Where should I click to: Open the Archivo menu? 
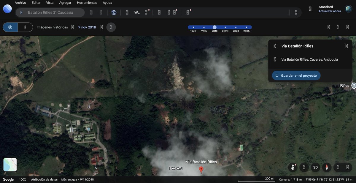pyautogui.click(x=20, y=3)
